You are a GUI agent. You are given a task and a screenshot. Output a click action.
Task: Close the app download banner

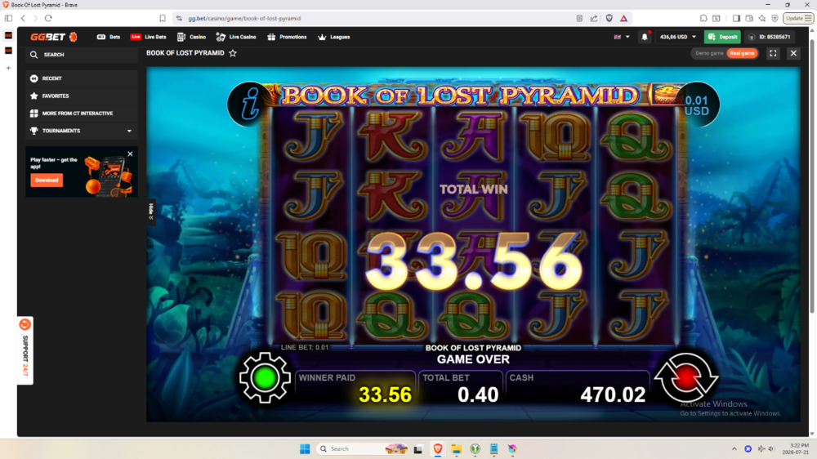click(x=130, y=154)
